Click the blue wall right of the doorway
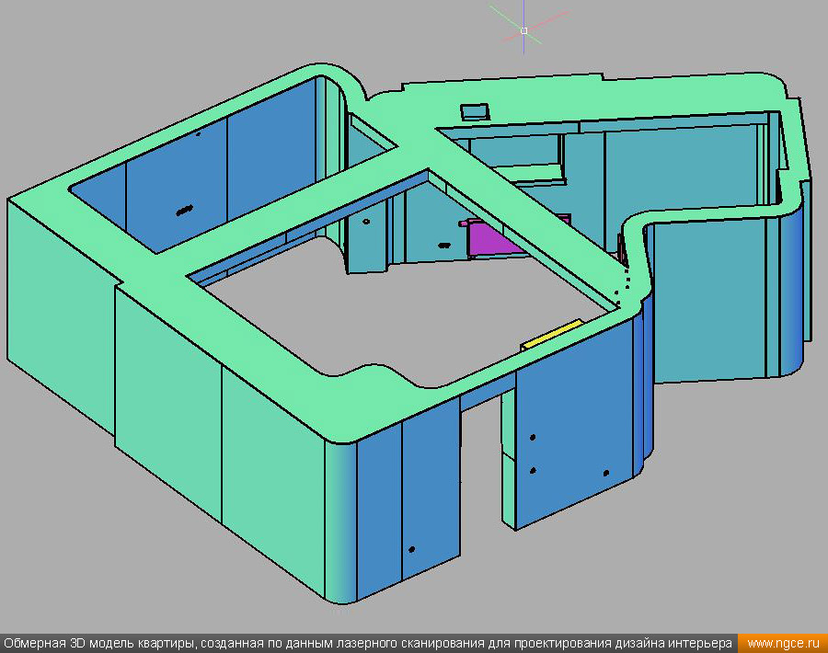The width and height of the screenshot is (828, 653). [x=570, y=432]
